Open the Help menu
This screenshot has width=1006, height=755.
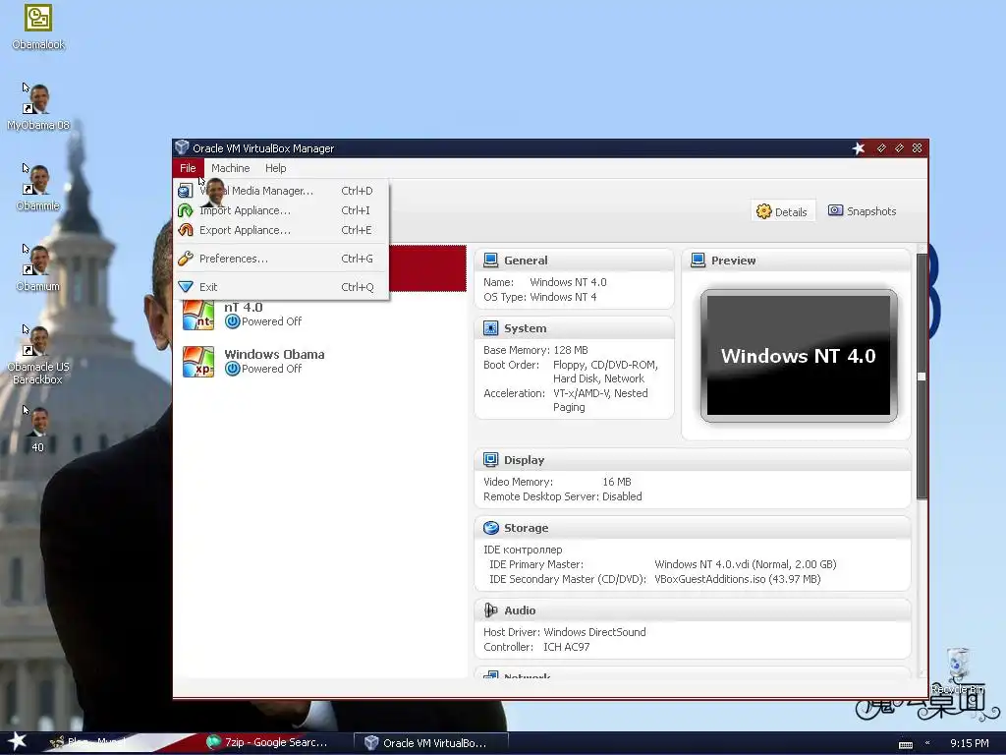pos(276,168)
